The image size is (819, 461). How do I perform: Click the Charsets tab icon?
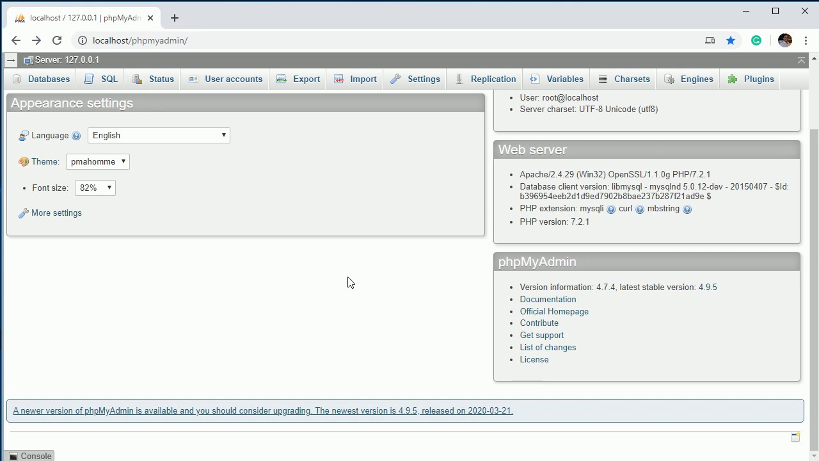pyautogui.click(x=603, y=79)
